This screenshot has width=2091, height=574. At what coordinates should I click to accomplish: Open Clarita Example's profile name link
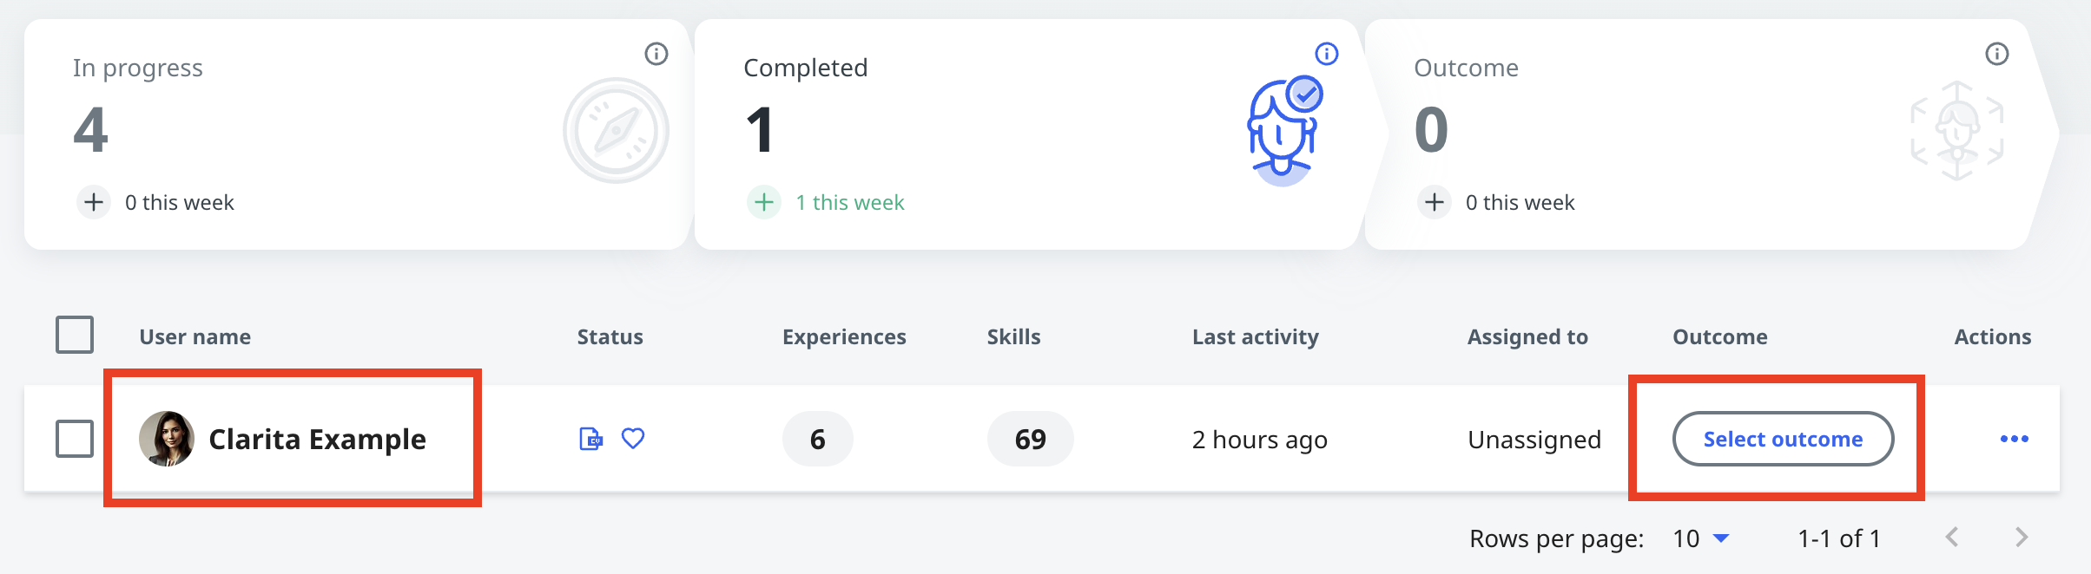(317, 439)
